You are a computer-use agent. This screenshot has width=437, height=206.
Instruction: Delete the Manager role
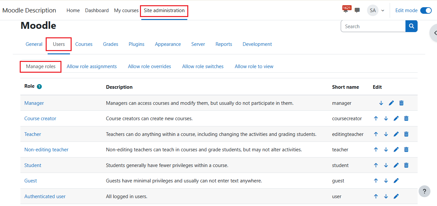pos(401,103)
